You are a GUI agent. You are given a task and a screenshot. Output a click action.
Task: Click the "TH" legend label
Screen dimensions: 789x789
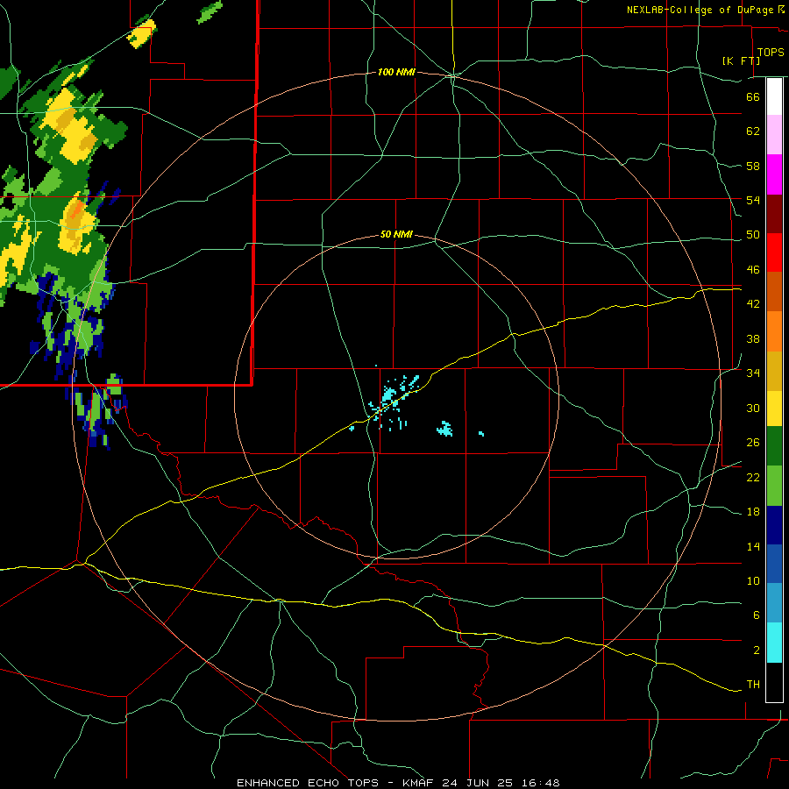[x=753, y=685]
